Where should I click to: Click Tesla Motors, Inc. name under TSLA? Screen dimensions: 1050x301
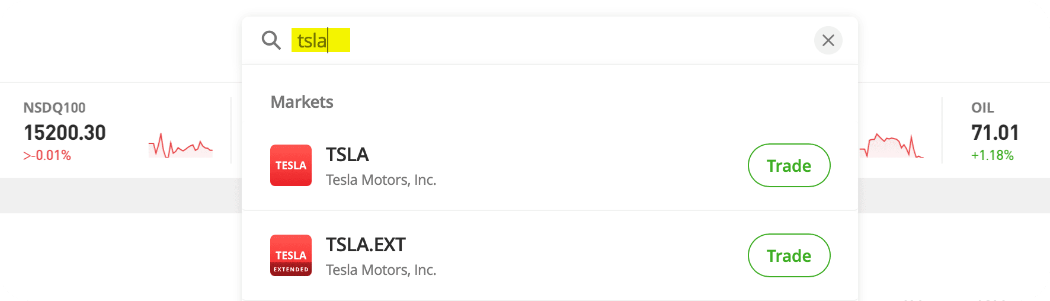point(381,180)
